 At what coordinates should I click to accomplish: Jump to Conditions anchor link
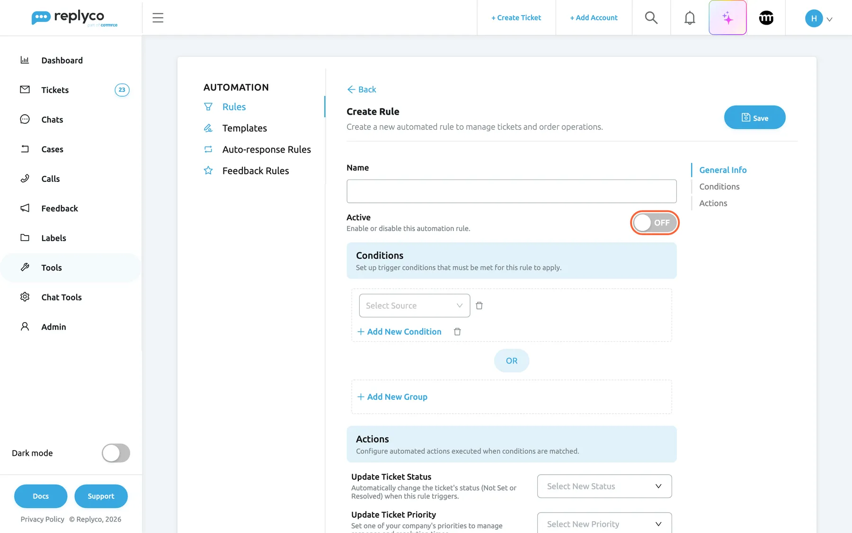719,187
